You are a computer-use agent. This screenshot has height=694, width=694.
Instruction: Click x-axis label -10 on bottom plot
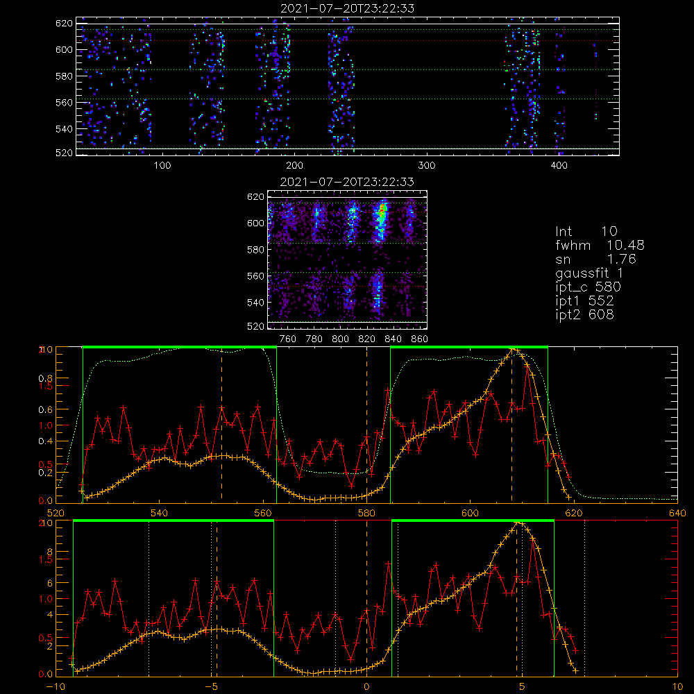point(55,687)
